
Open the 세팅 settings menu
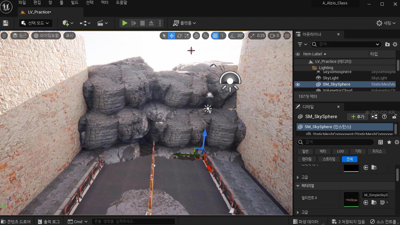(x=387, y=23)
